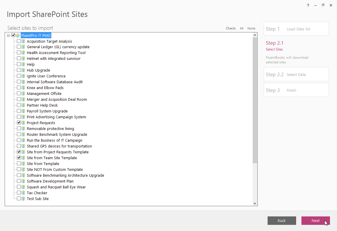The height and width of the screenshot is (231, 337).
Task: Click the site icon beside Router Benchmark System Upgrade
Action: click(x=23, y=134)
